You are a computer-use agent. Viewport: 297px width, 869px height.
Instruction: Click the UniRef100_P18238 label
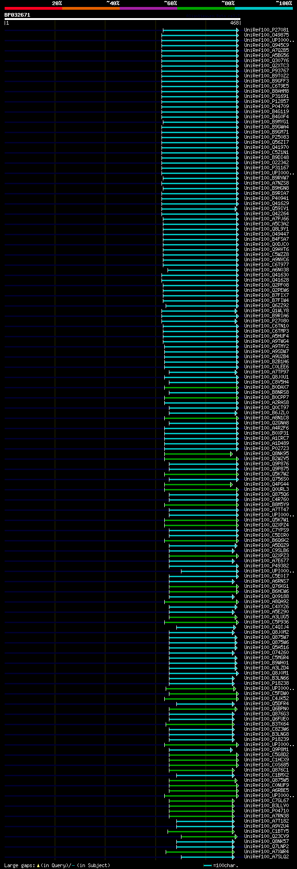tap(266, 683)
